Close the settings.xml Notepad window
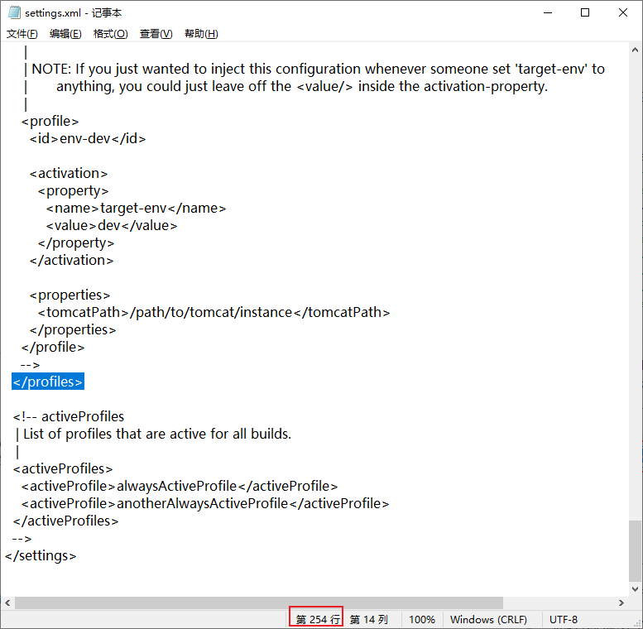Image resolution: width=643 pixels, height=629 pixels. [x=623, y=13]
